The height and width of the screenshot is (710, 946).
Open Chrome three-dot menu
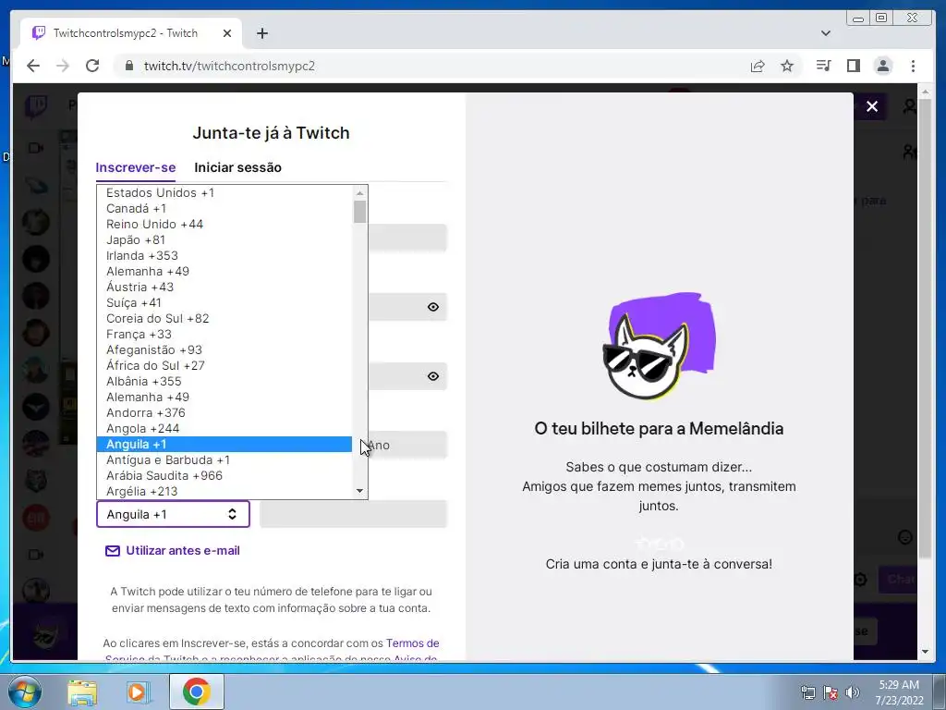[913, 66]
